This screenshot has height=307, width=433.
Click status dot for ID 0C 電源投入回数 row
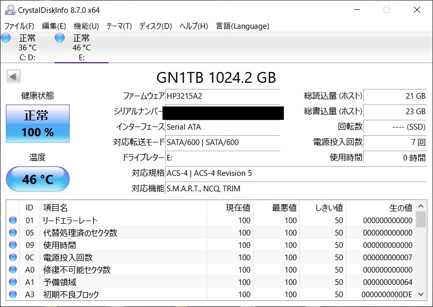13,257
